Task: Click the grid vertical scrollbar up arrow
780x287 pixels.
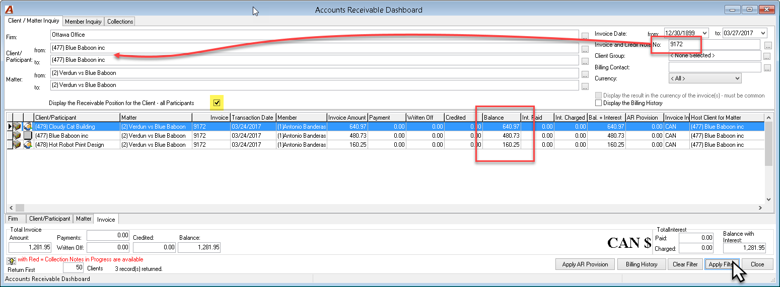Action: pyautogui.click(x=768, y=117)
